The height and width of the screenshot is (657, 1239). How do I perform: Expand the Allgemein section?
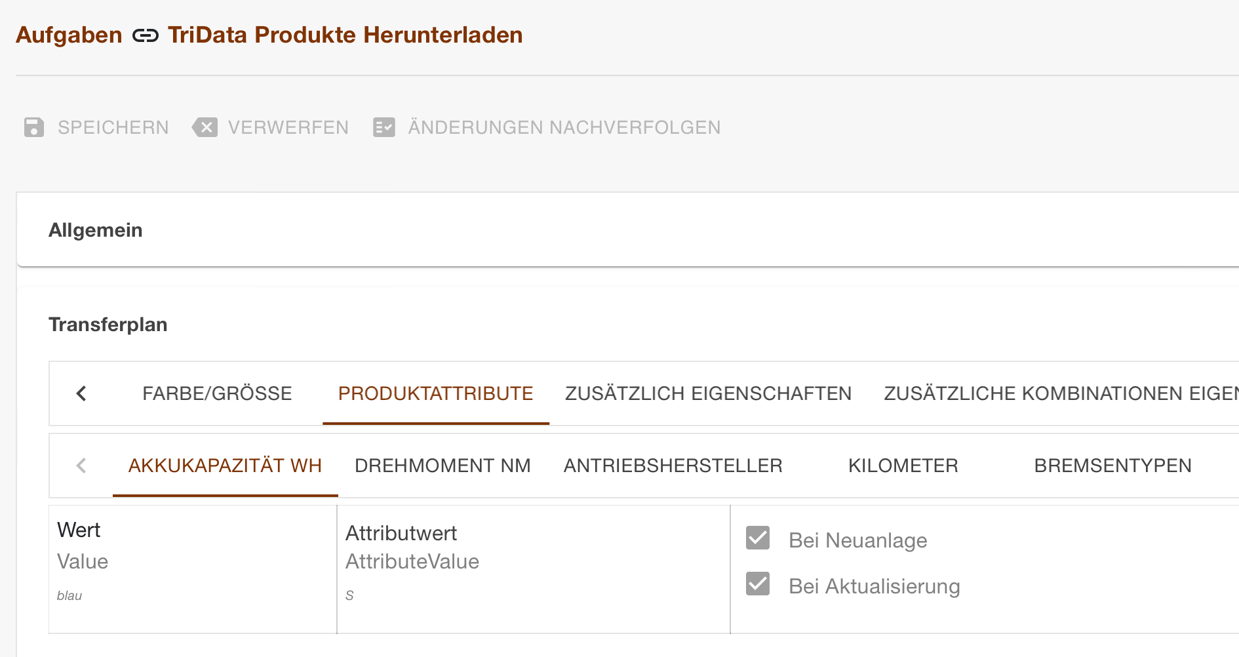point(627,230)
